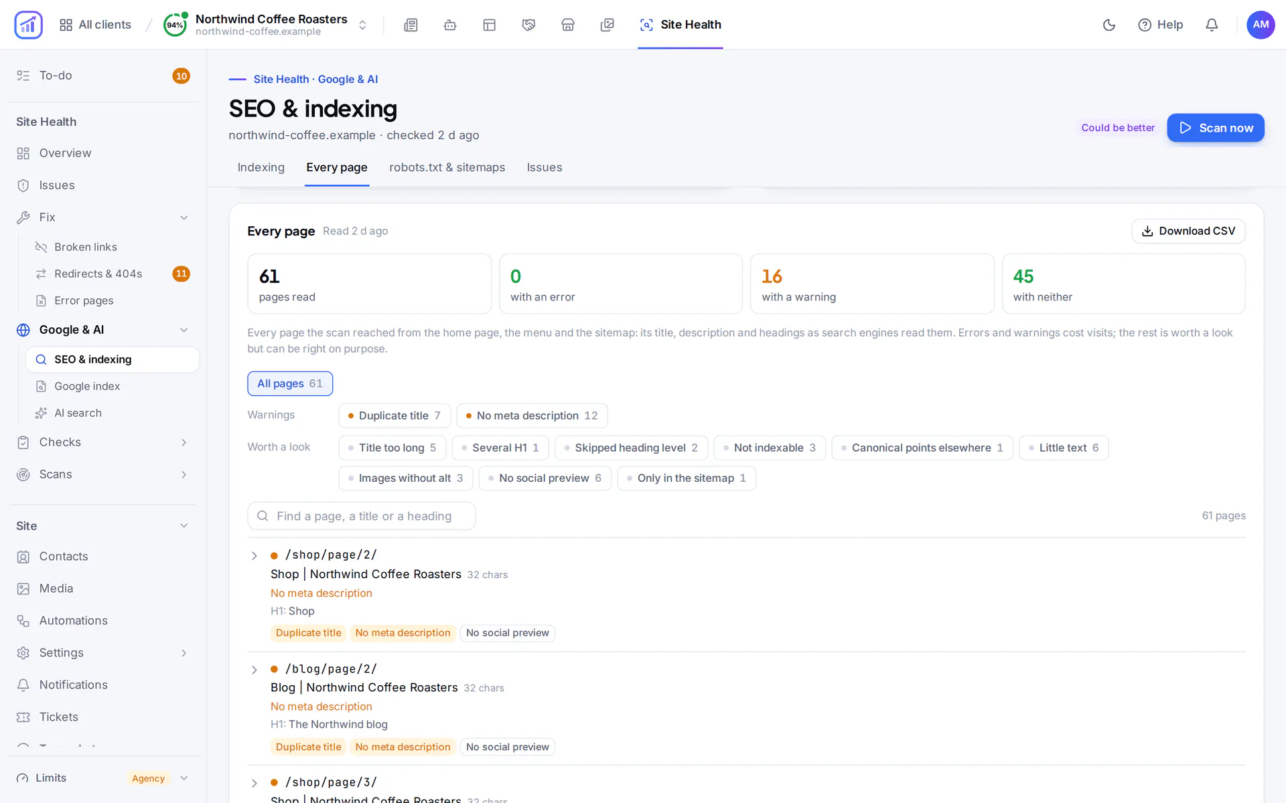This screenshot has width=1286, height=803.
Task: Open the 94% site score indicator
Action: 175,25
